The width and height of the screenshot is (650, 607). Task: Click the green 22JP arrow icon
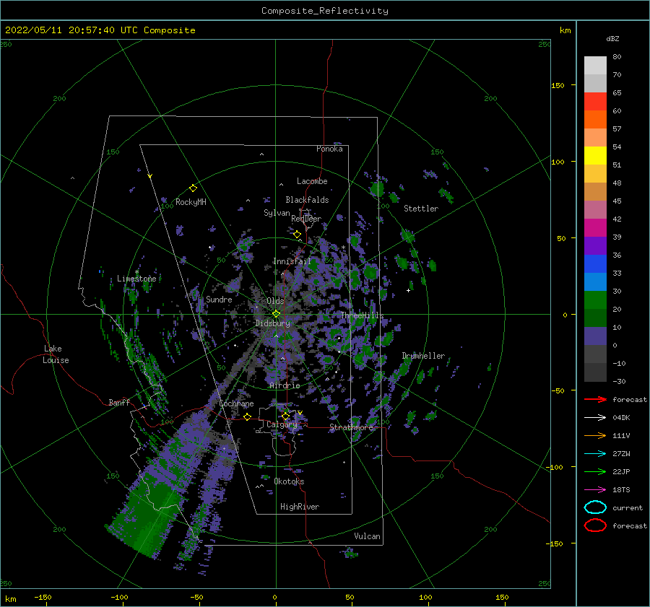point(595,471)
